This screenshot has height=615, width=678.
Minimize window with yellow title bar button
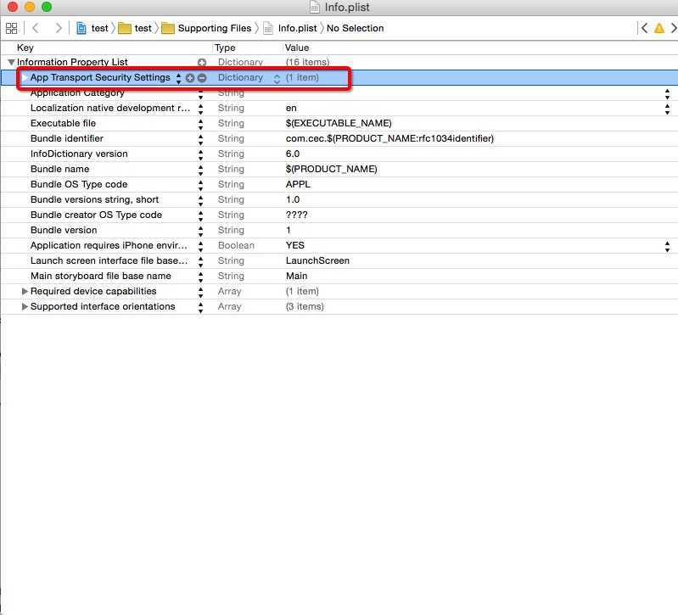point(30,7)
